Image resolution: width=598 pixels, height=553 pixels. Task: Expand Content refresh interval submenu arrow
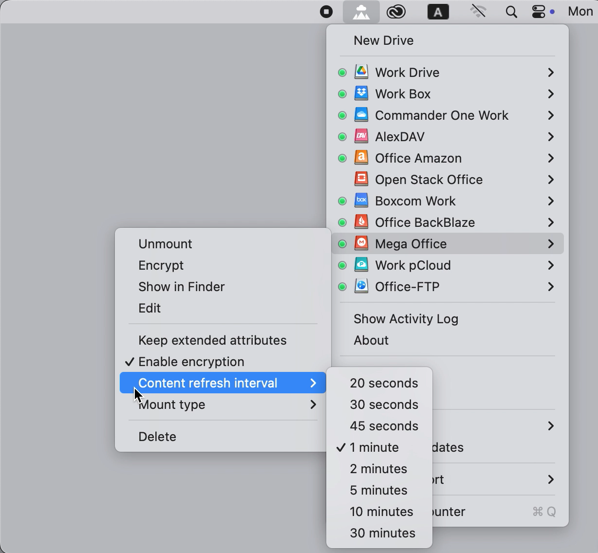click(313, 383)
